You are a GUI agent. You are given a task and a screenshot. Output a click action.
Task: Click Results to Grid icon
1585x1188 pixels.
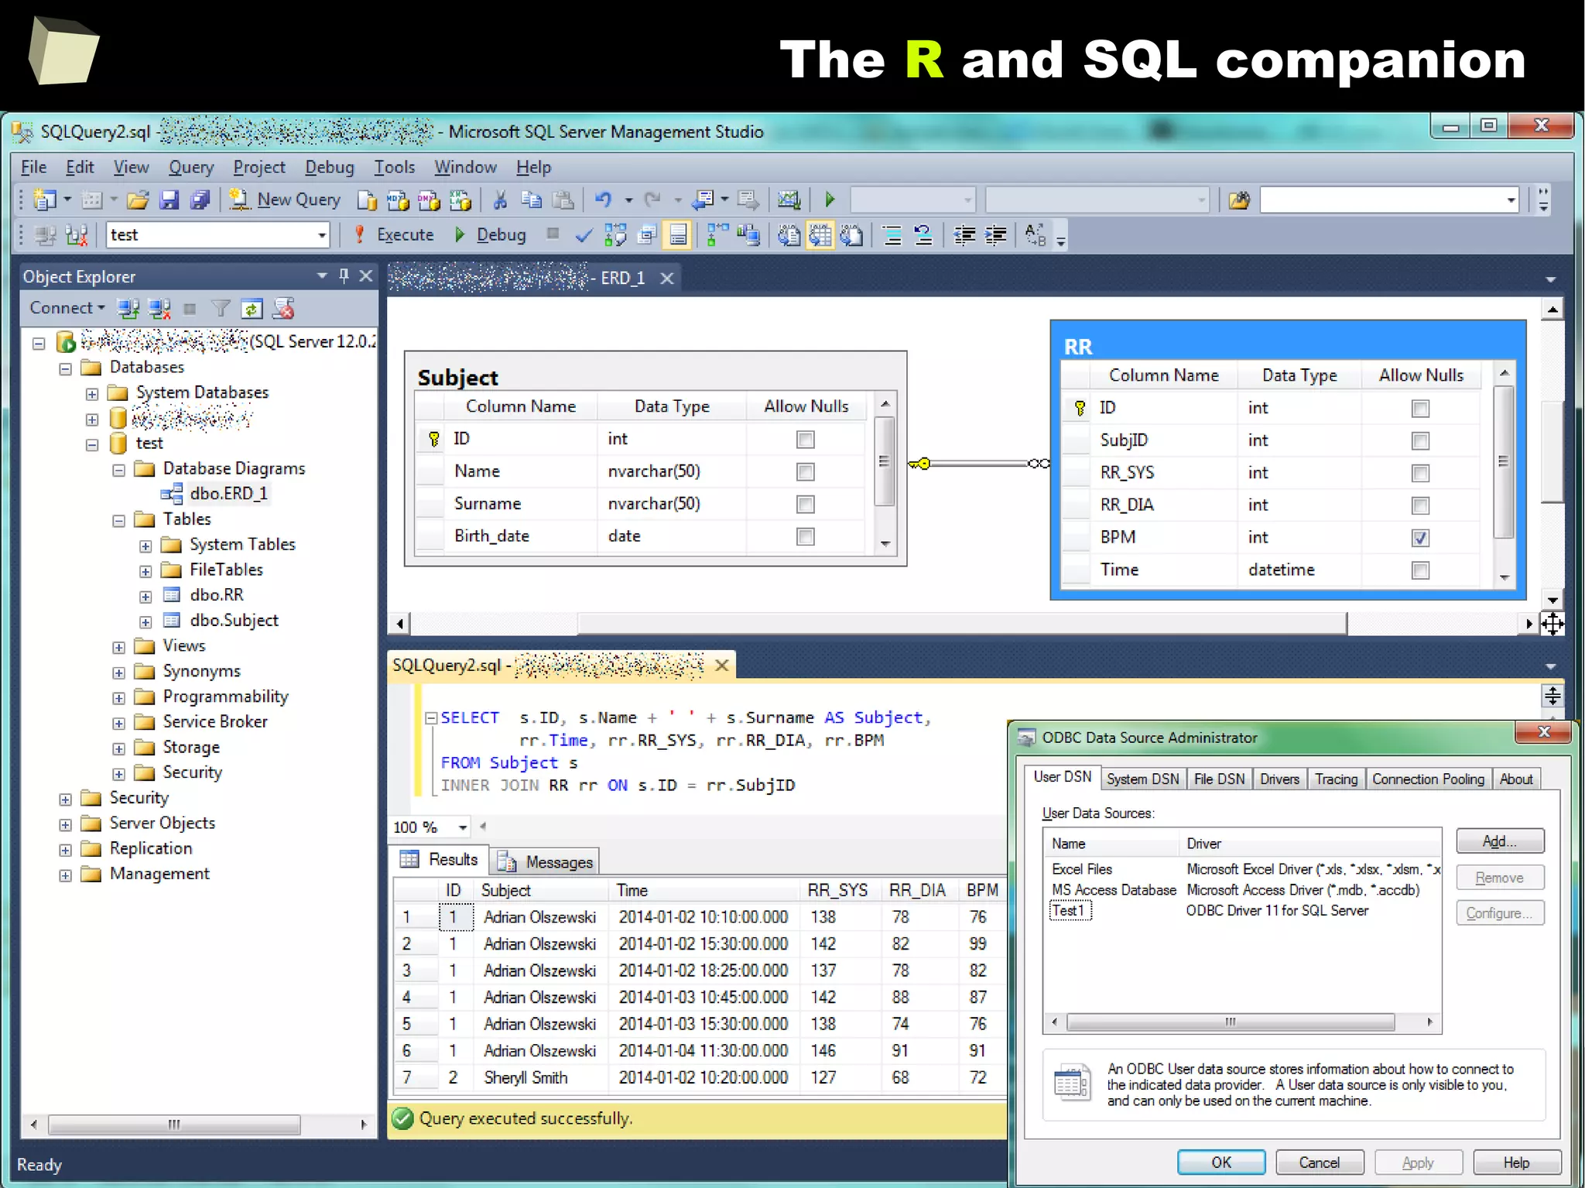pyautogui.click(x=820, y=235)
